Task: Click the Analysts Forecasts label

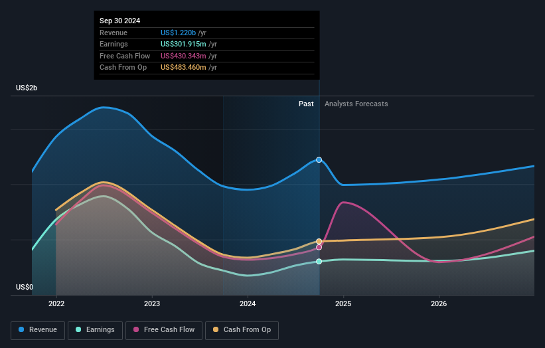Action: 356,104
